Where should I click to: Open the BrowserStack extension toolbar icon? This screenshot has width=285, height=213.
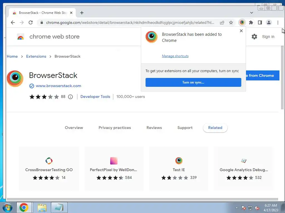(x=242, y=22)
